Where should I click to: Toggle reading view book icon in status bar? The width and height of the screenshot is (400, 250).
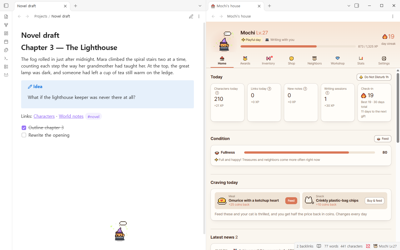319,246
